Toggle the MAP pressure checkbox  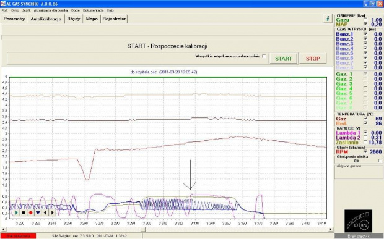[365, 24]
